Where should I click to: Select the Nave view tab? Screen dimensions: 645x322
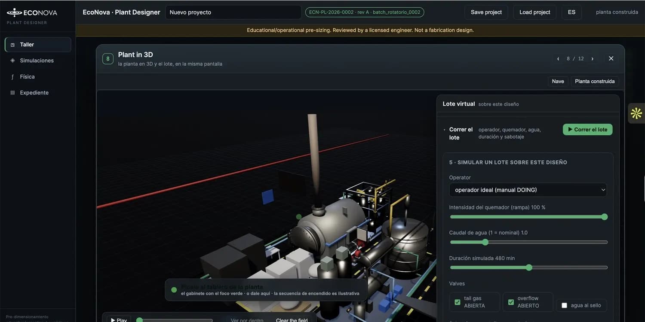pyautogui.click(x=558, y=81)
